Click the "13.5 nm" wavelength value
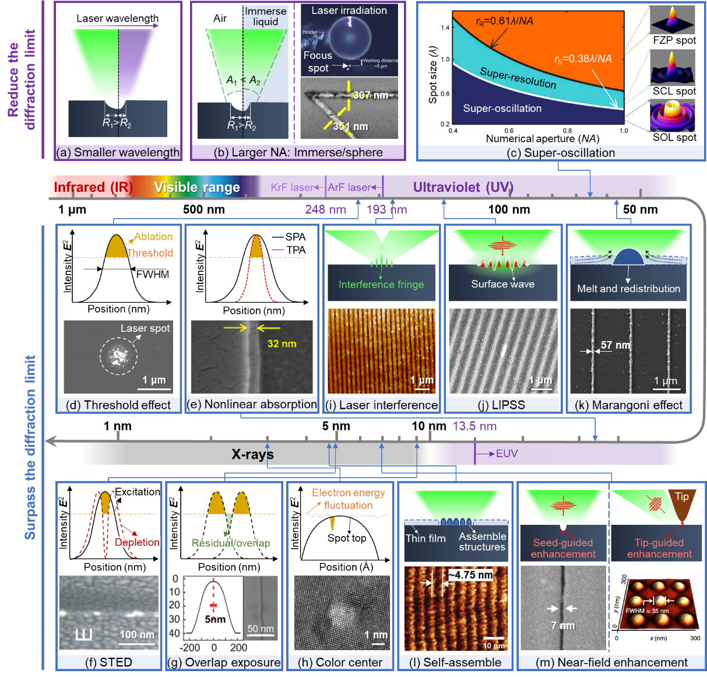Screen dimensions: 707x677 tap(475, 426)
